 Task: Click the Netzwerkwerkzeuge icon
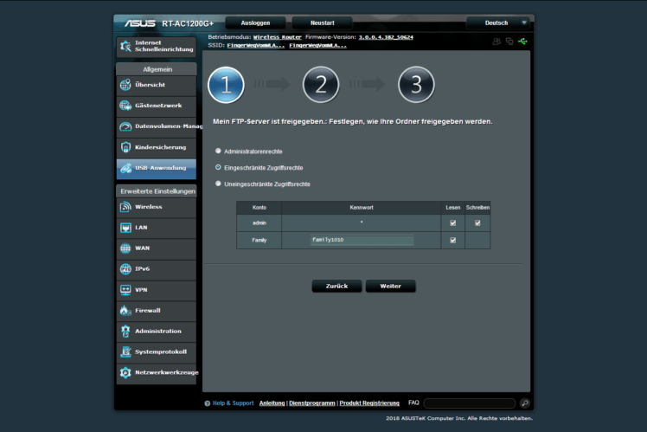[125, 372]
